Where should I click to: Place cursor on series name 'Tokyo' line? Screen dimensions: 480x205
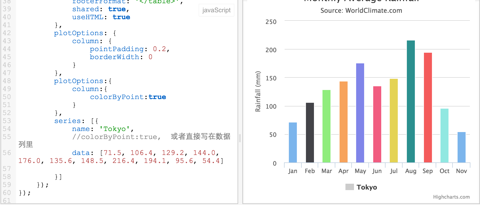point(103,129)
